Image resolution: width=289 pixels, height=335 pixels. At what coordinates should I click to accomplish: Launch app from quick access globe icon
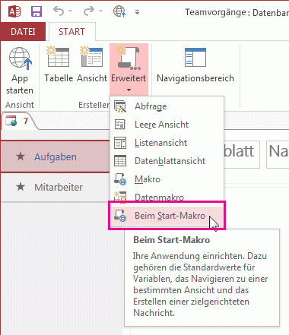tap(119, 11)
